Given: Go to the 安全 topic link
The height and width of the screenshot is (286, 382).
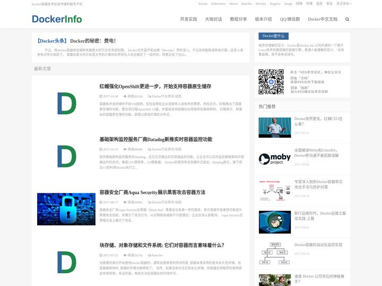Looking at the screenshot, I should [x=329, y=4].
